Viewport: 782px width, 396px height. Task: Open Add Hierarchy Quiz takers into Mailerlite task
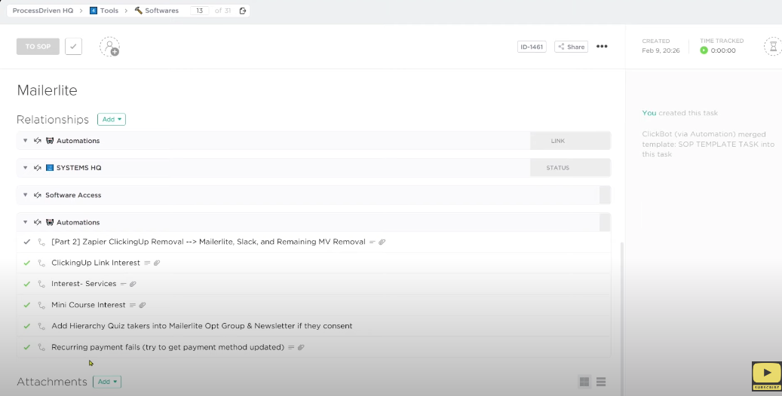tap(202, 326)
